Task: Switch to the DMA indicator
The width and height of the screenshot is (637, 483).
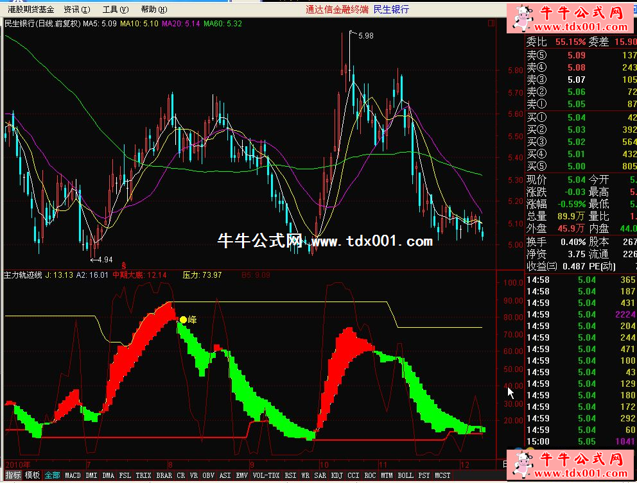Action: click(x=108, y=475)
